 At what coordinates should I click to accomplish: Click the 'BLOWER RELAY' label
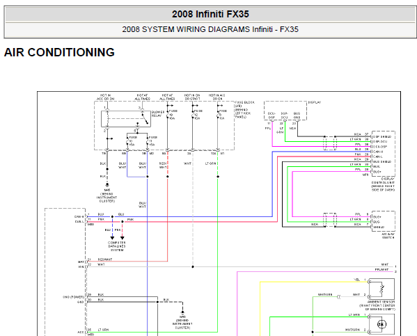coord(158,114)
